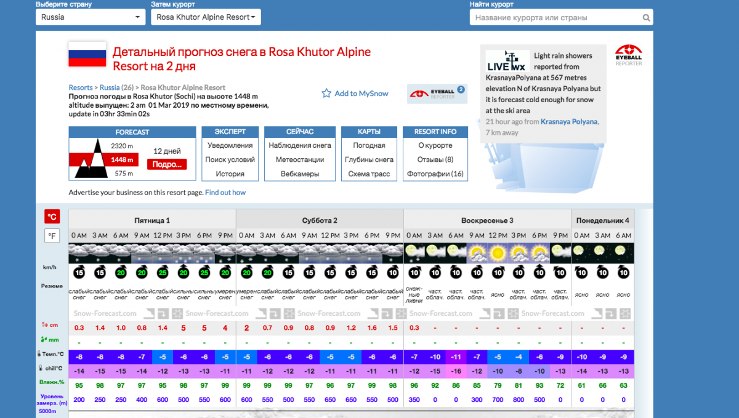Screen dimensions: 739x418
Task: Click the rain mm row icon
Action: [44, 339]
